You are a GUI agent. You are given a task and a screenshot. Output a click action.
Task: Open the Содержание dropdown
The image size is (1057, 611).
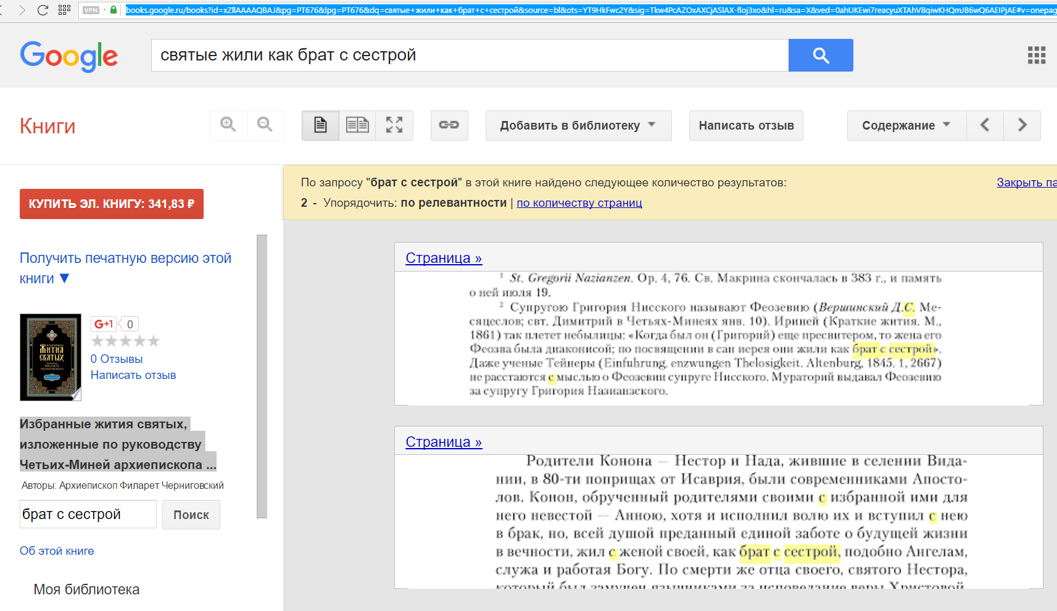click(x=906, y=125)
